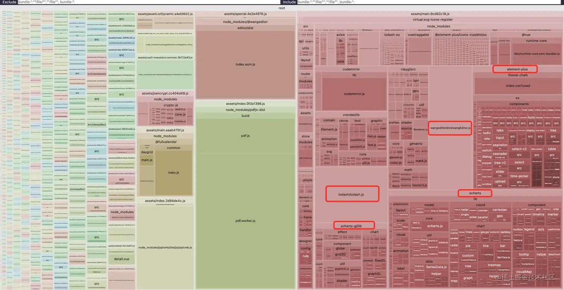Click the vue3-treeselect.common.js module block
Image resolution: width=564 pixels, height=290 pixels.
tap(165, 75)
